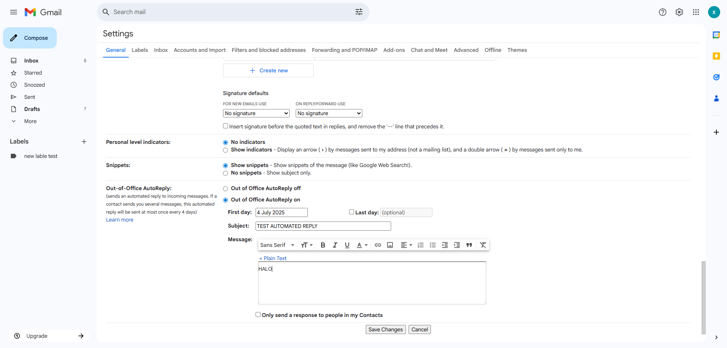Expand the More sidebar section

point(30,121)
